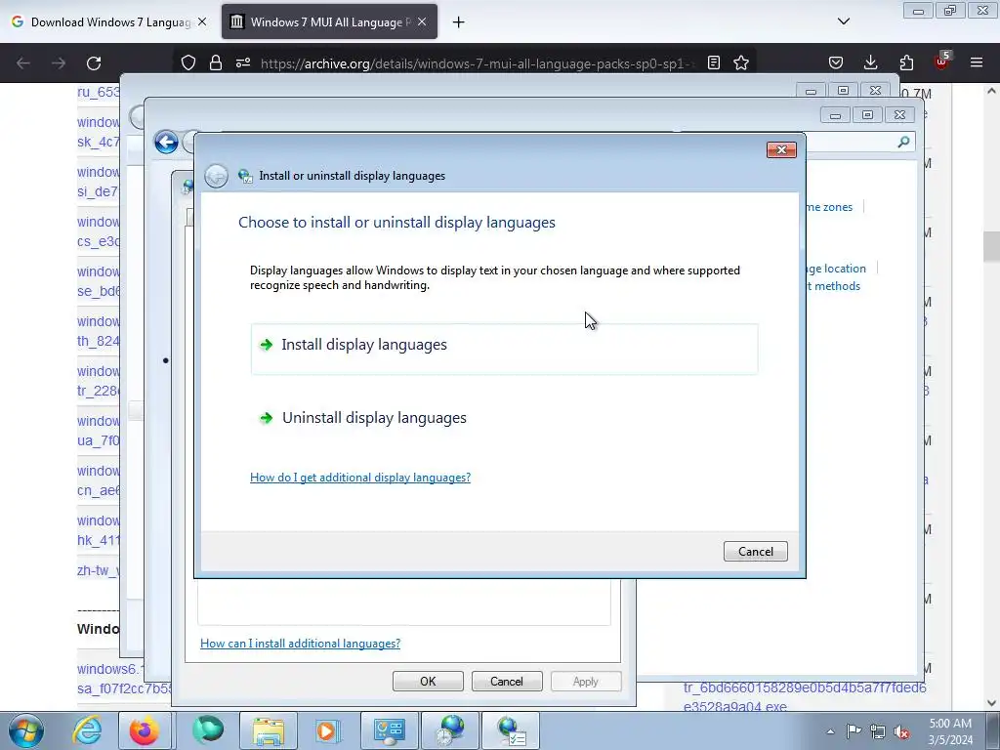
Task: Open the Pocket save icon
Action: pos(836,62)
